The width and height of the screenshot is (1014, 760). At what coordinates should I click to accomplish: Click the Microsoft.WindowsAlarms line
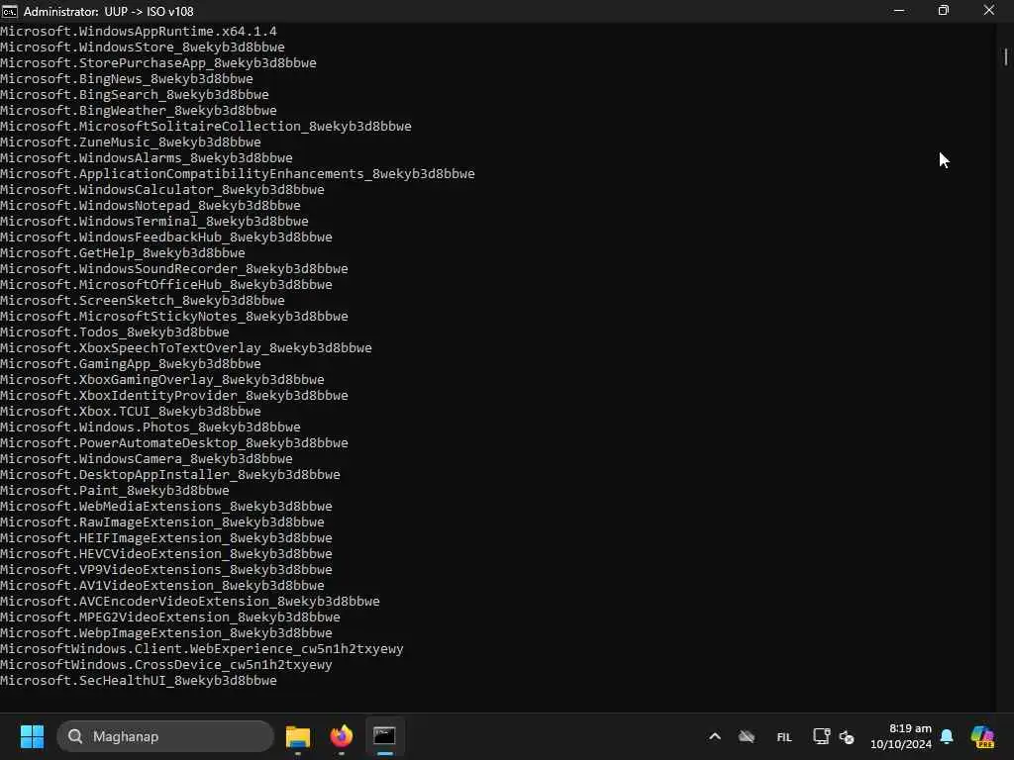(x=147, y=157)
